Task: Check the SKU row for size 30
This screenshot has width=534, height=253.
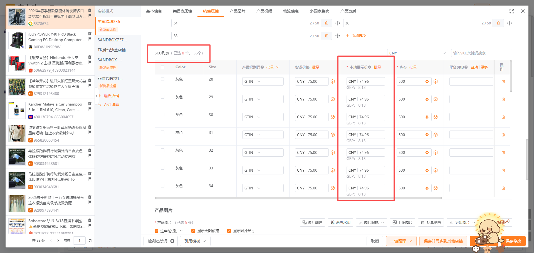Action: click(x=162, y=115)
